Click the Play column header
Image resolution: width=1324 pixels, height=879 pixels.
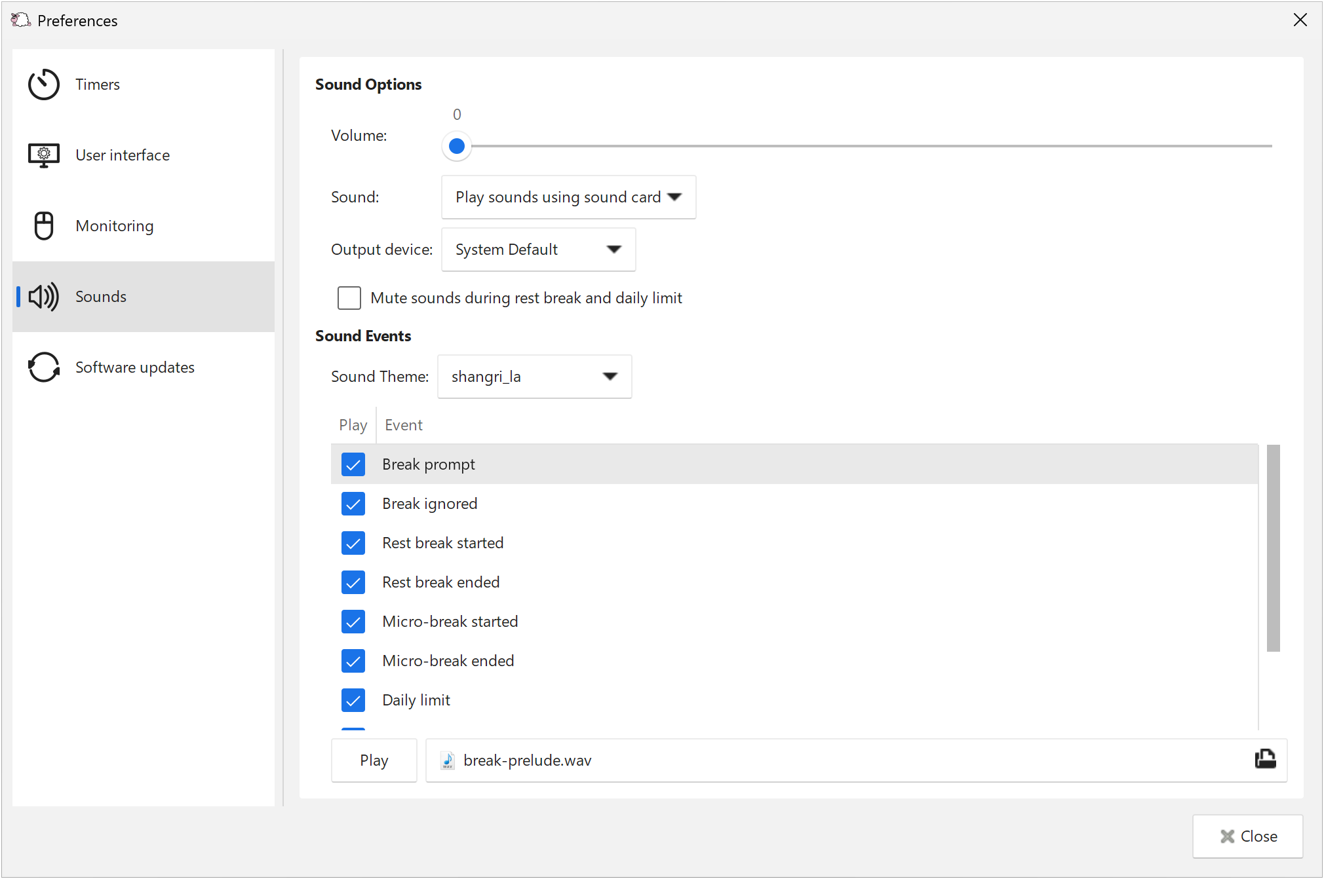click(353, 425)
